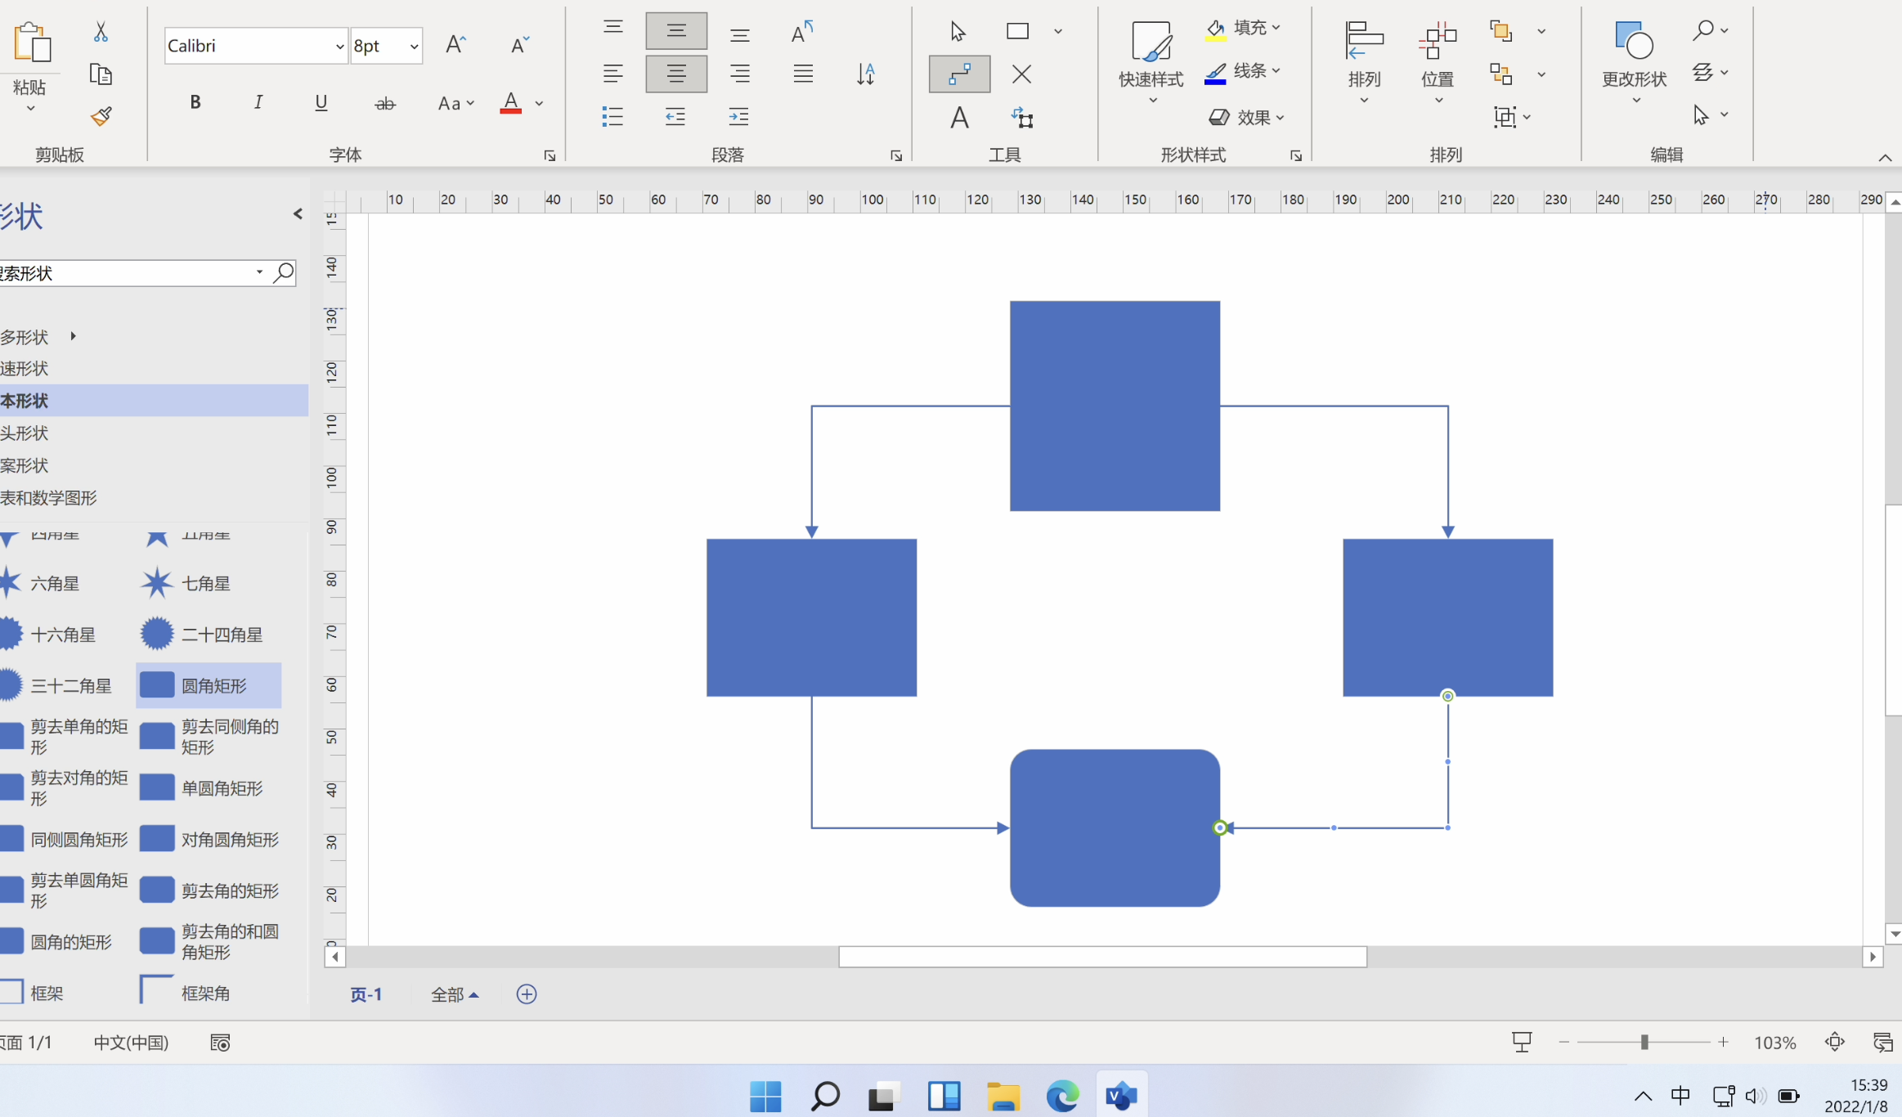Image resolution: width=1902 pixels, height=1117 pixels.
Task: Select the 圆角矩形 shape
Action: (x=209, y=685)
